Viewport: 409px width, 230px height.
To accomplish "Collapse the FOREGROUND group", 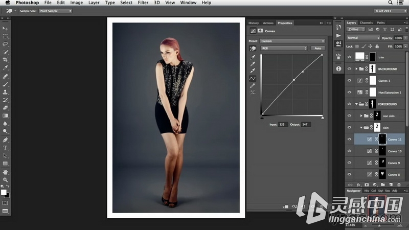I will [x=356, y=104].
